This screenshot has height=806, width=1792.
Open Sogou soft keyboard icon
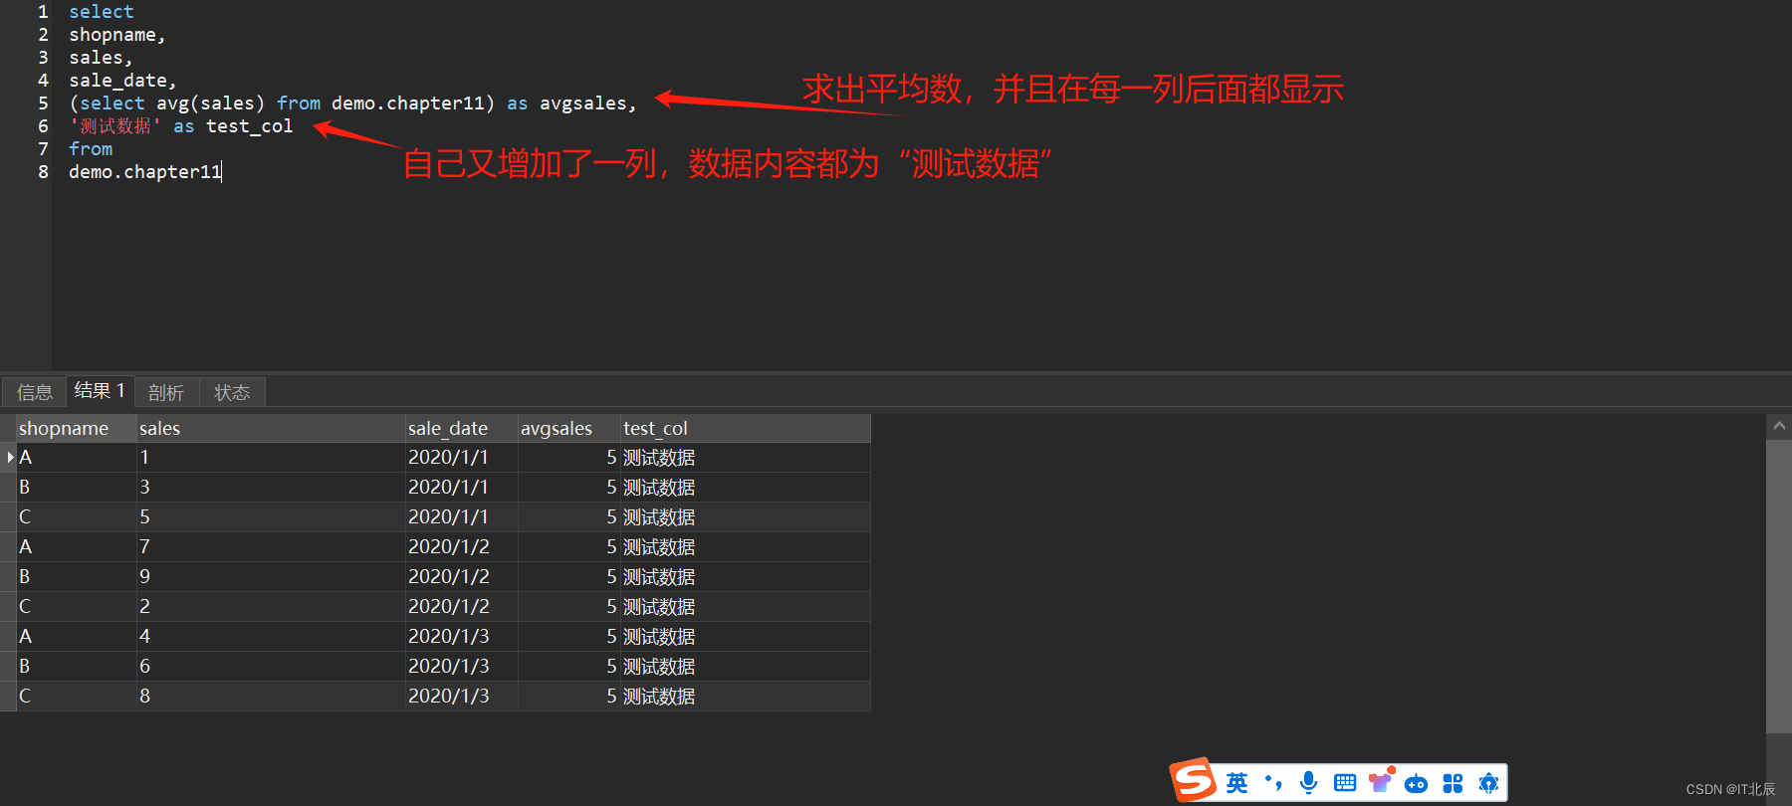[1345, 783]
